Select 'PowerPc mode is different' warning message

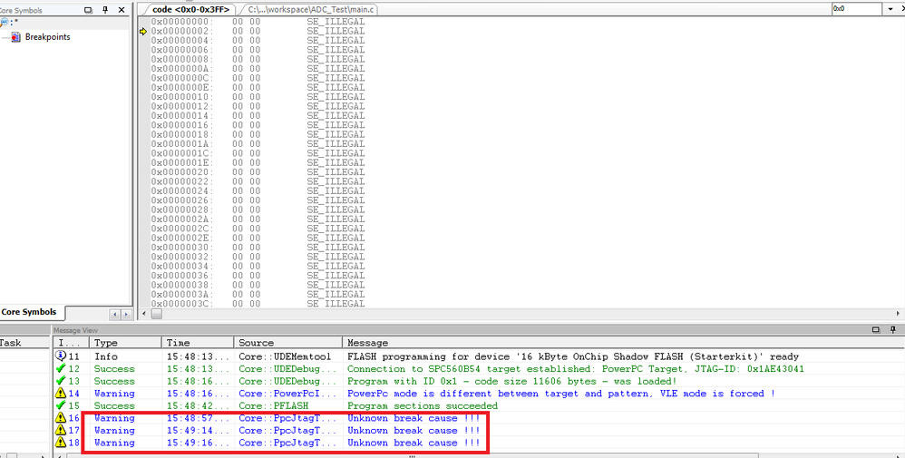point(561,394)
